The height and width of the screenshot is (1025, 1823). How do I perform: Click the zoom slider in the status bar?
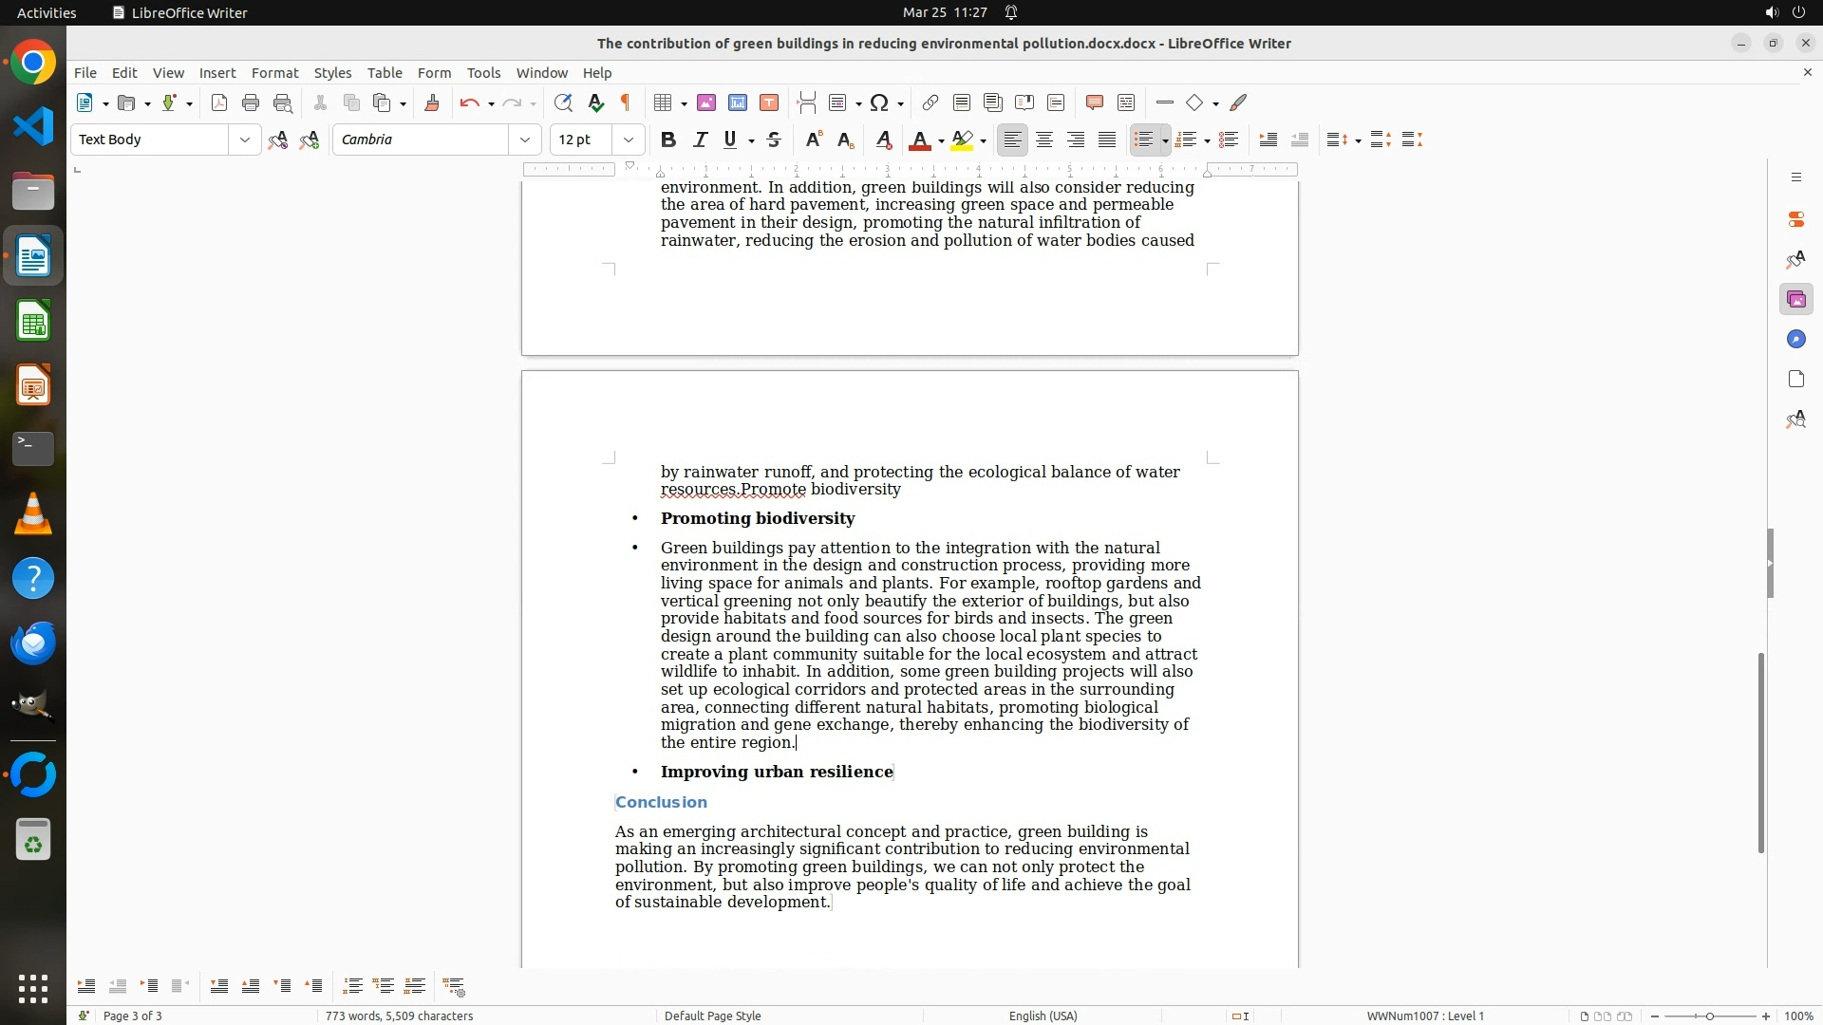[1710, 1016]
